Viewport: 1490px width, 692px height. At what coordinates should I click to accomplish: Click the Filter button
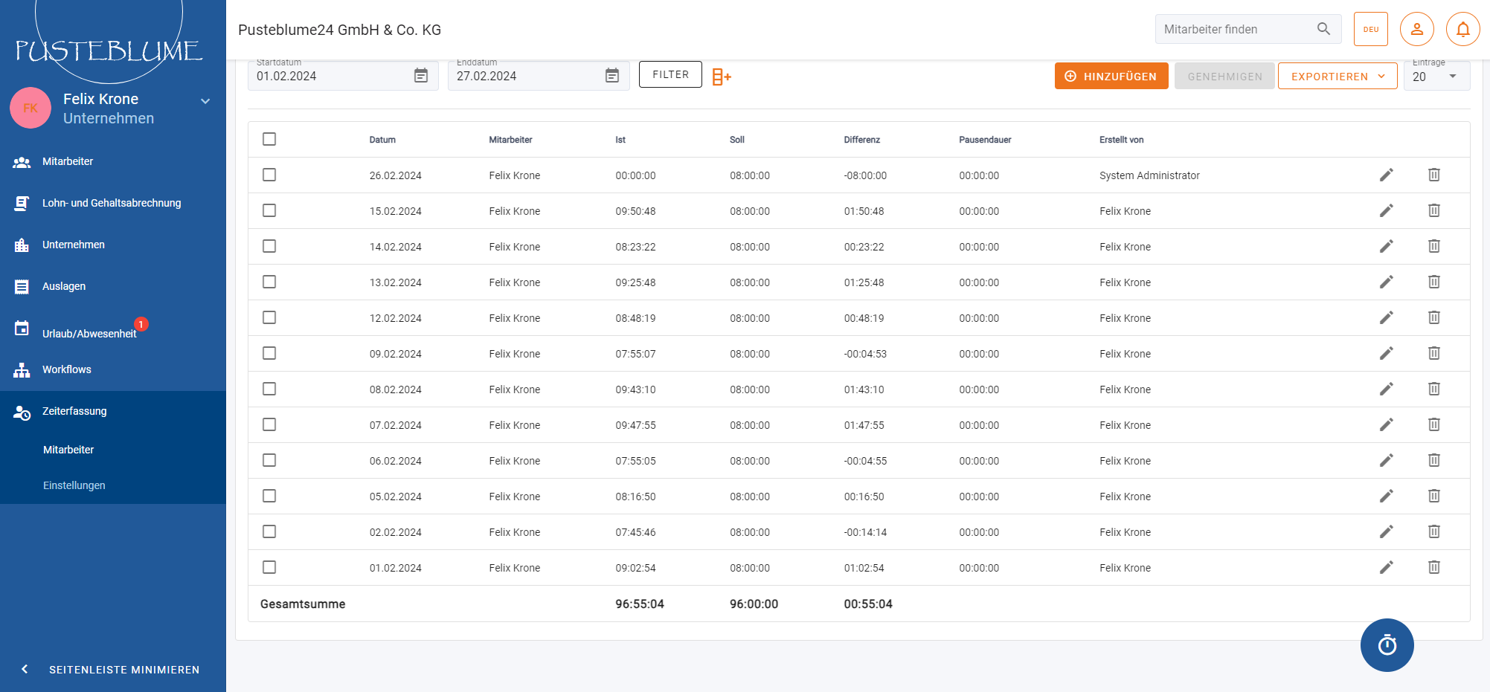click(670, 75)
